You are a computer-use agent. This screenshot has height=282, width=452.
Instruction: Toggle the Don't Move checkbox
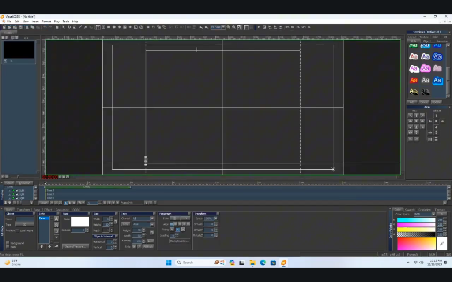[18, 230]
